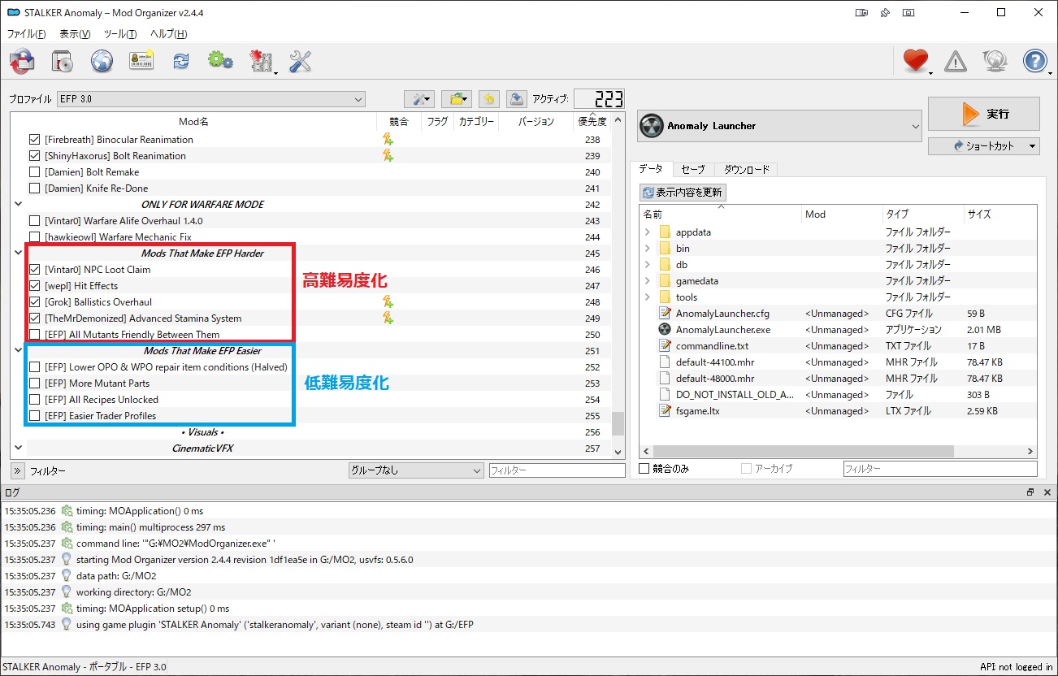The height and width of the screenshot is (676, 1058).
Task: Open the Anomaly Launcher executable dropdown
Action: 780,126
